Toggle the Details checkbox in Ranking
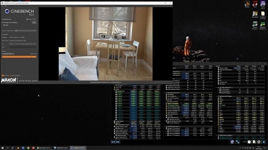Image resolution: width=268 pixels, height=150 pixels. point(36,54)
